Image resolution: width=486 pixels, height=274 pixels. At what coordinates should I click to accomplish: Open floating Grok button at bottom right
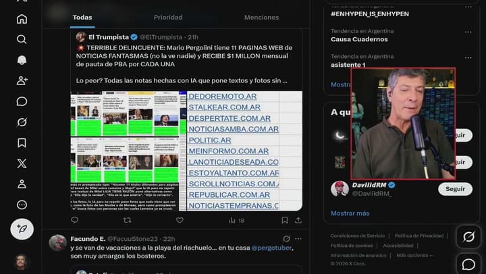pos(468,237)
